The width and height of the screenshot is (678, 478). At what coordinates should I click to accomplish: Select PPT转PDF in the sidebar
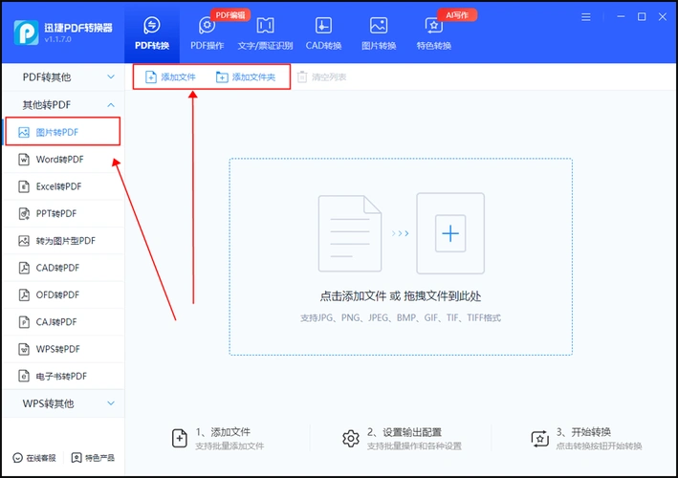(x=63, y=213)
